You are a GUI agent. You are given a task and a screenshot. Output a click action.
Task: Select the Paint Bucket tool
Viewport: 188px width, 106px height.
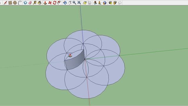pos(40,3)
